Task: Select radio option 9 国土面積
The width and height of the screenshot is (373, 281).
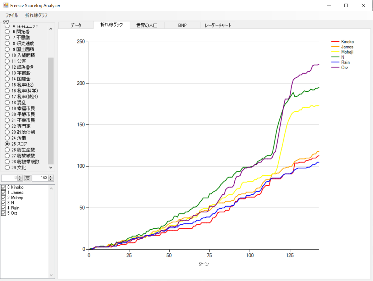Action: pos(20,49)
